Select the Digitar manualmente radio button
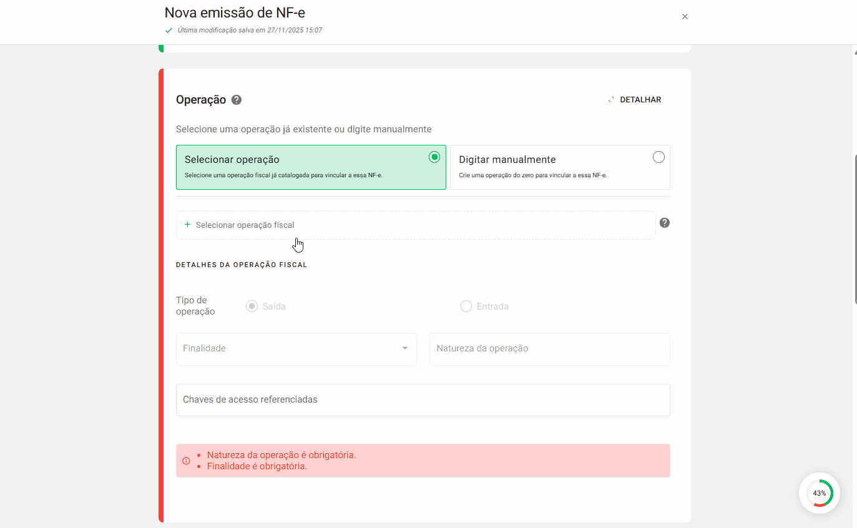The image size is (857, 528). tap(659, 157)
